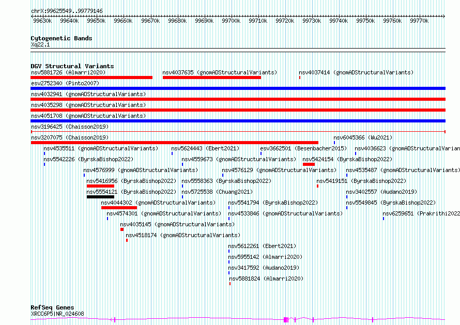Click the 99700k ruler position
Viewport: 460px width, 325px height.
[231, 21]
